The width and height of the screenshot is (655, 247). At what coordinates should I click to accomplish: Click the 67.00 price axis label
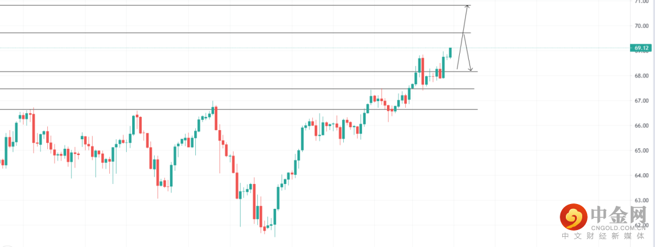[x=640, y=101]
